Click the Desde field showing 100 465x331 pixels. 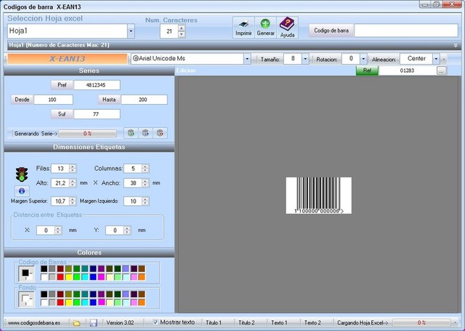click(x=53, y=100)
